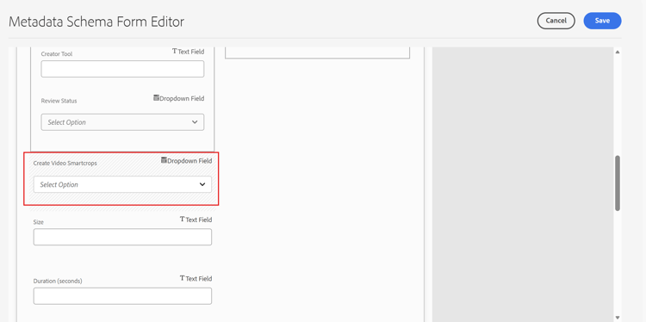The height and width of the screenshot is (322, 646).
Task: Click the Creator Tool text input
Action: tap(122, 69)
